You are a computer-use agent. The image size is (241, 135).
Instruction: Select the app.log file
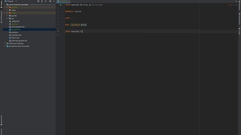[x=14, y=24]
